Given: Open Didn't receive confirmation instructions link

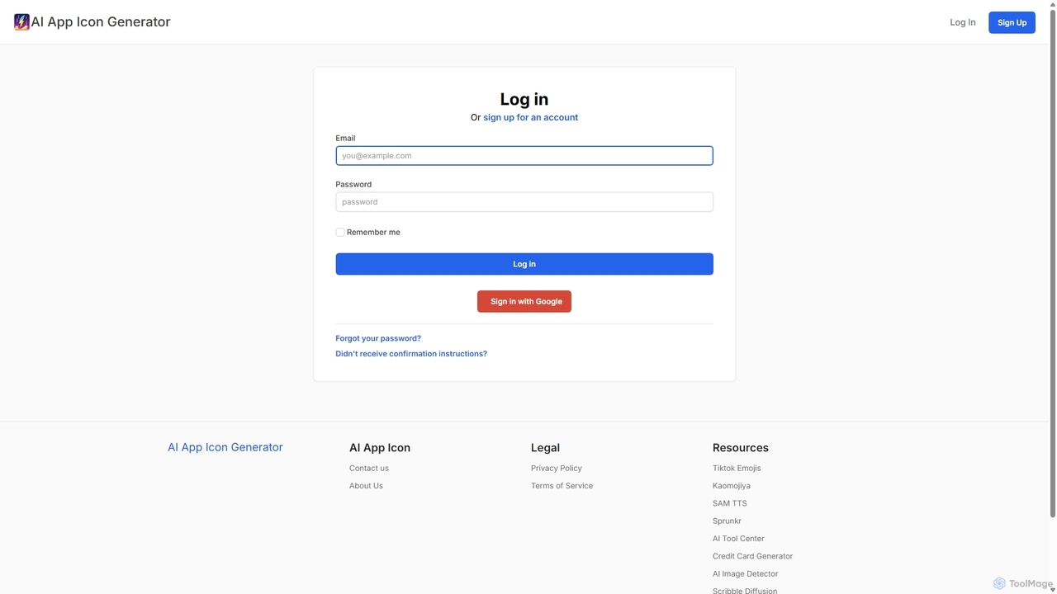Looking at the screenshot, I should pos(411,354).
